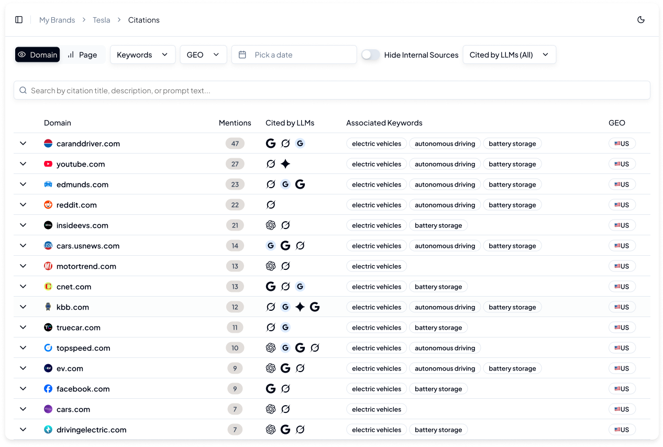
Task: Click electric vehicles tag in motortrend.com row
Action: pos(377,266)
